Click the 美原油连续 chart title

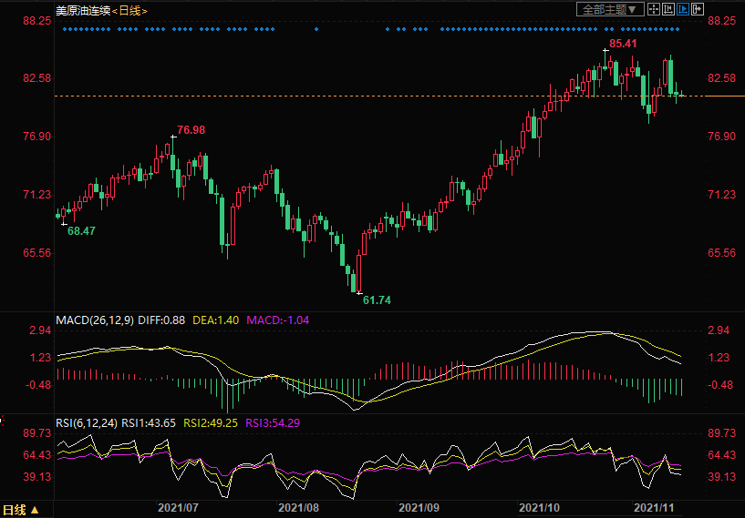82,10
